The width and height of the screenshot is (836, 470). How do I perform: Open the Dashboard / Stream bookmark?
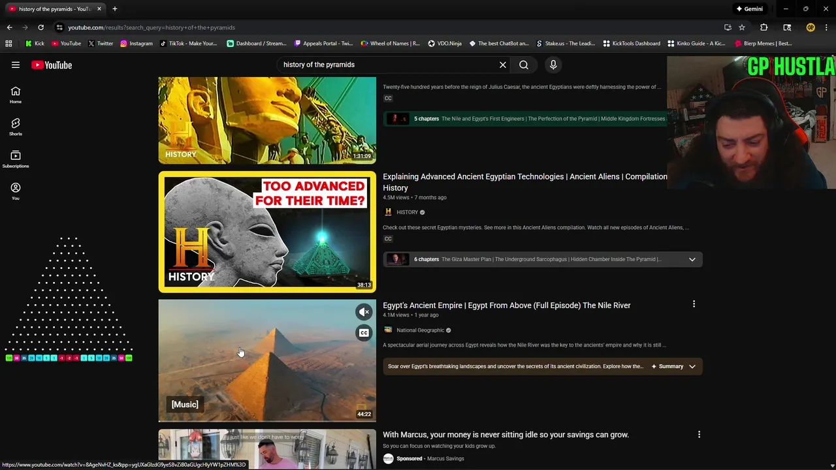point(256,44)
